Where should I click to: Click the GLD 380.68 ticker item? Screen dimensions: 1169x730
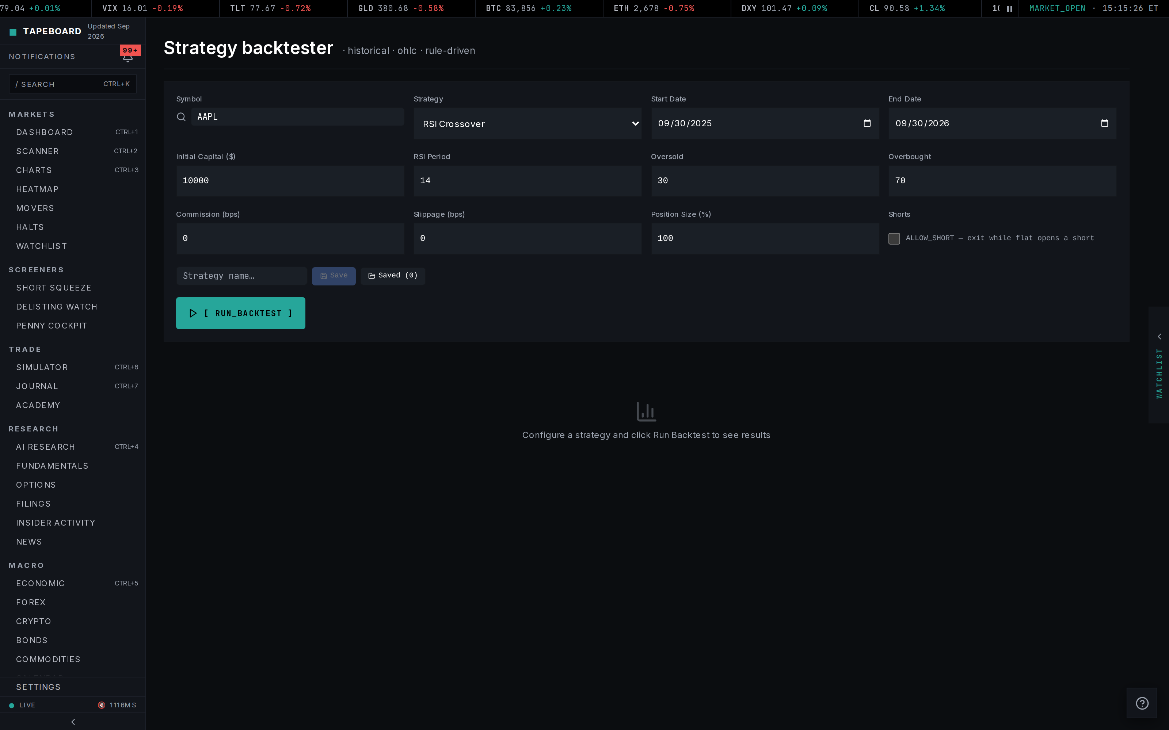pyautogui.click(x=411, y=9)
